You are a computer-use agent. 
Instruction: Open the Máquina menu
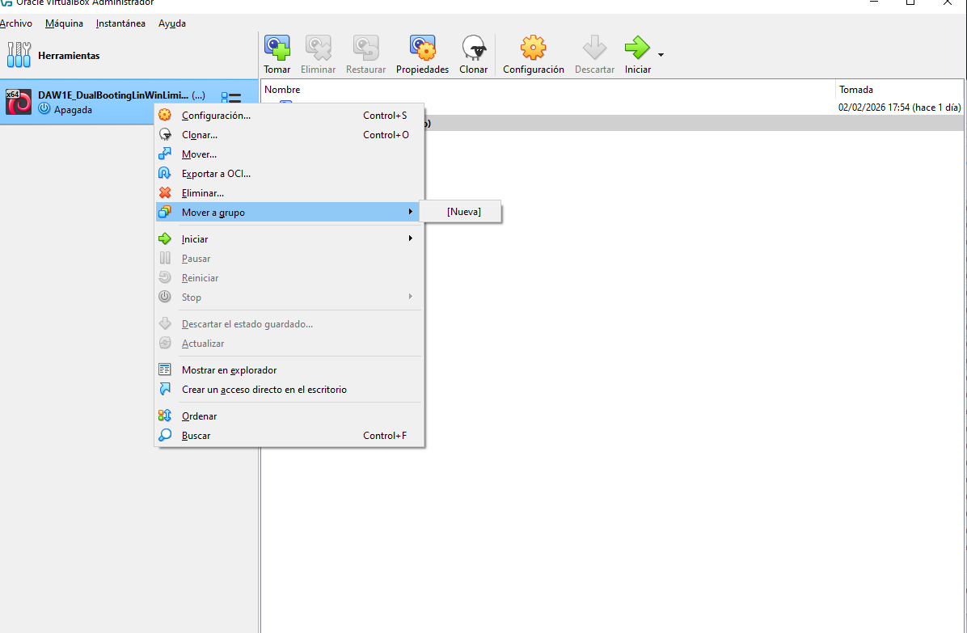coord(64,23)
